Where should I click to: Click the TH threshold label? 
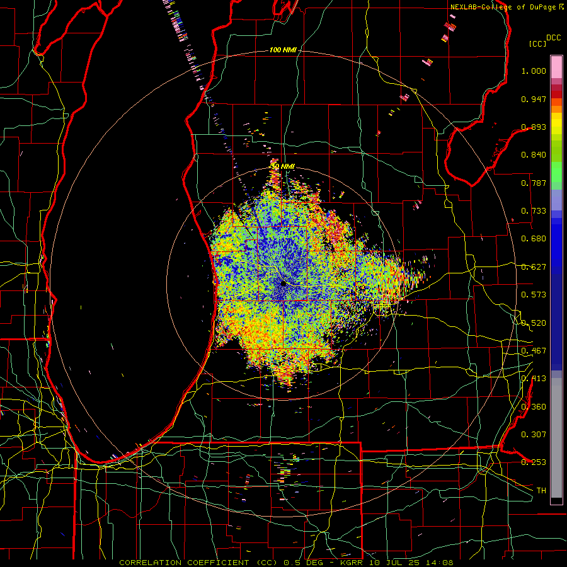[541, 491]
